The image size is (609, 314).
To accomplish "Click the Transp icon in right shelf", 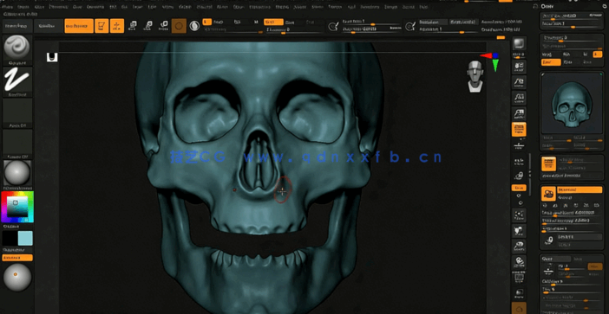I will click(519, 293).
